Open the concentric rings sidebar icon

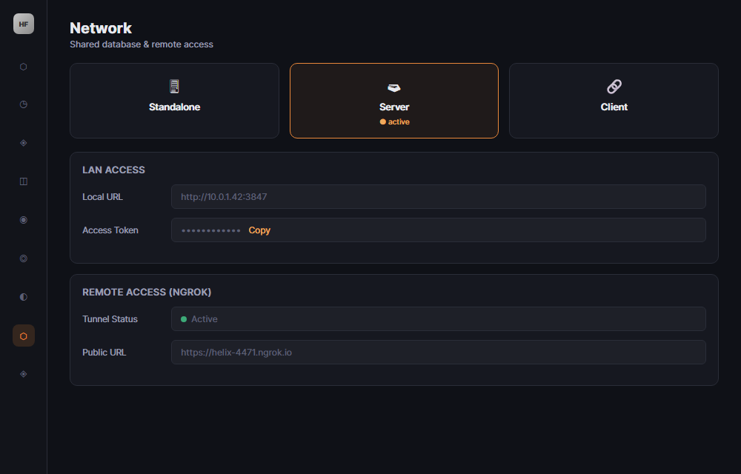(x=23, y=258)
